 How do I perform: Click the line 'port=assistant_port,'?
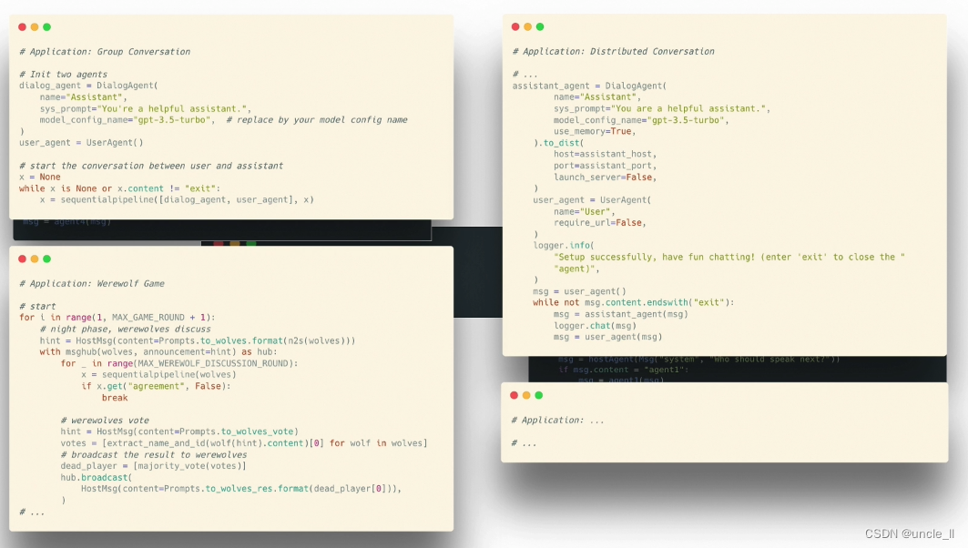click(605, 166)
